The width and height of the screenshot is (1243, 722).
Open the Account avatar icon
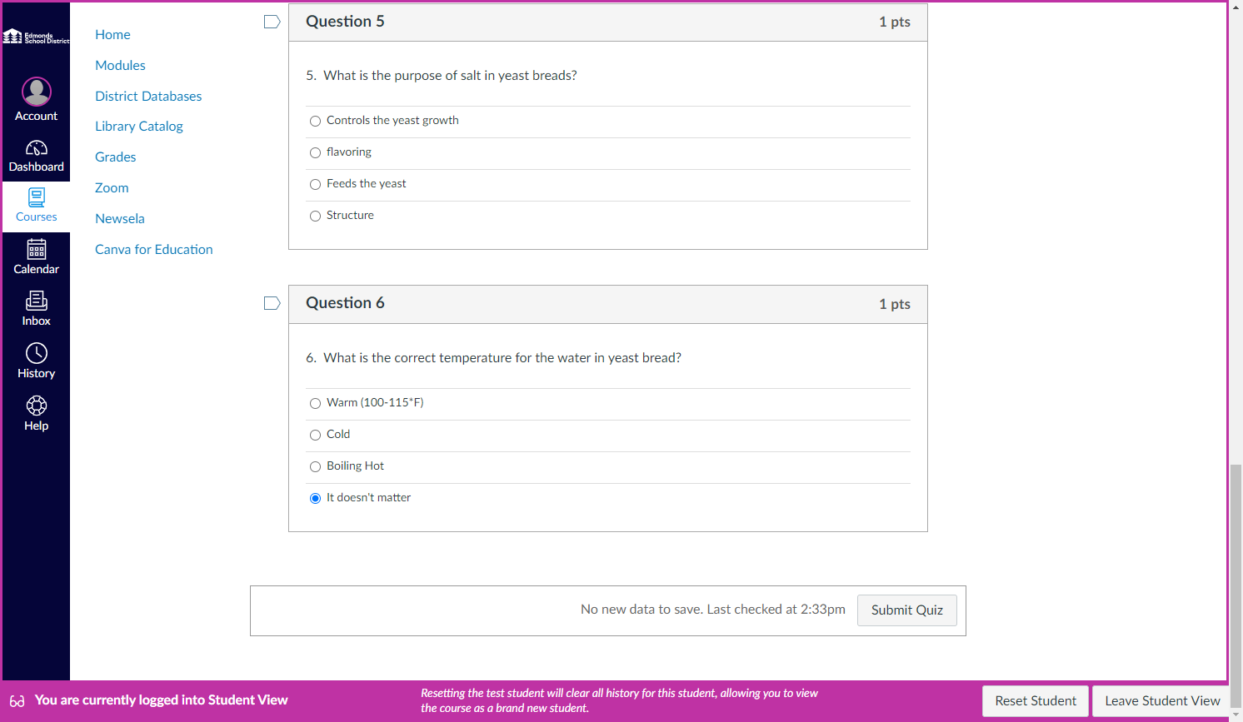tap(37, 91)
